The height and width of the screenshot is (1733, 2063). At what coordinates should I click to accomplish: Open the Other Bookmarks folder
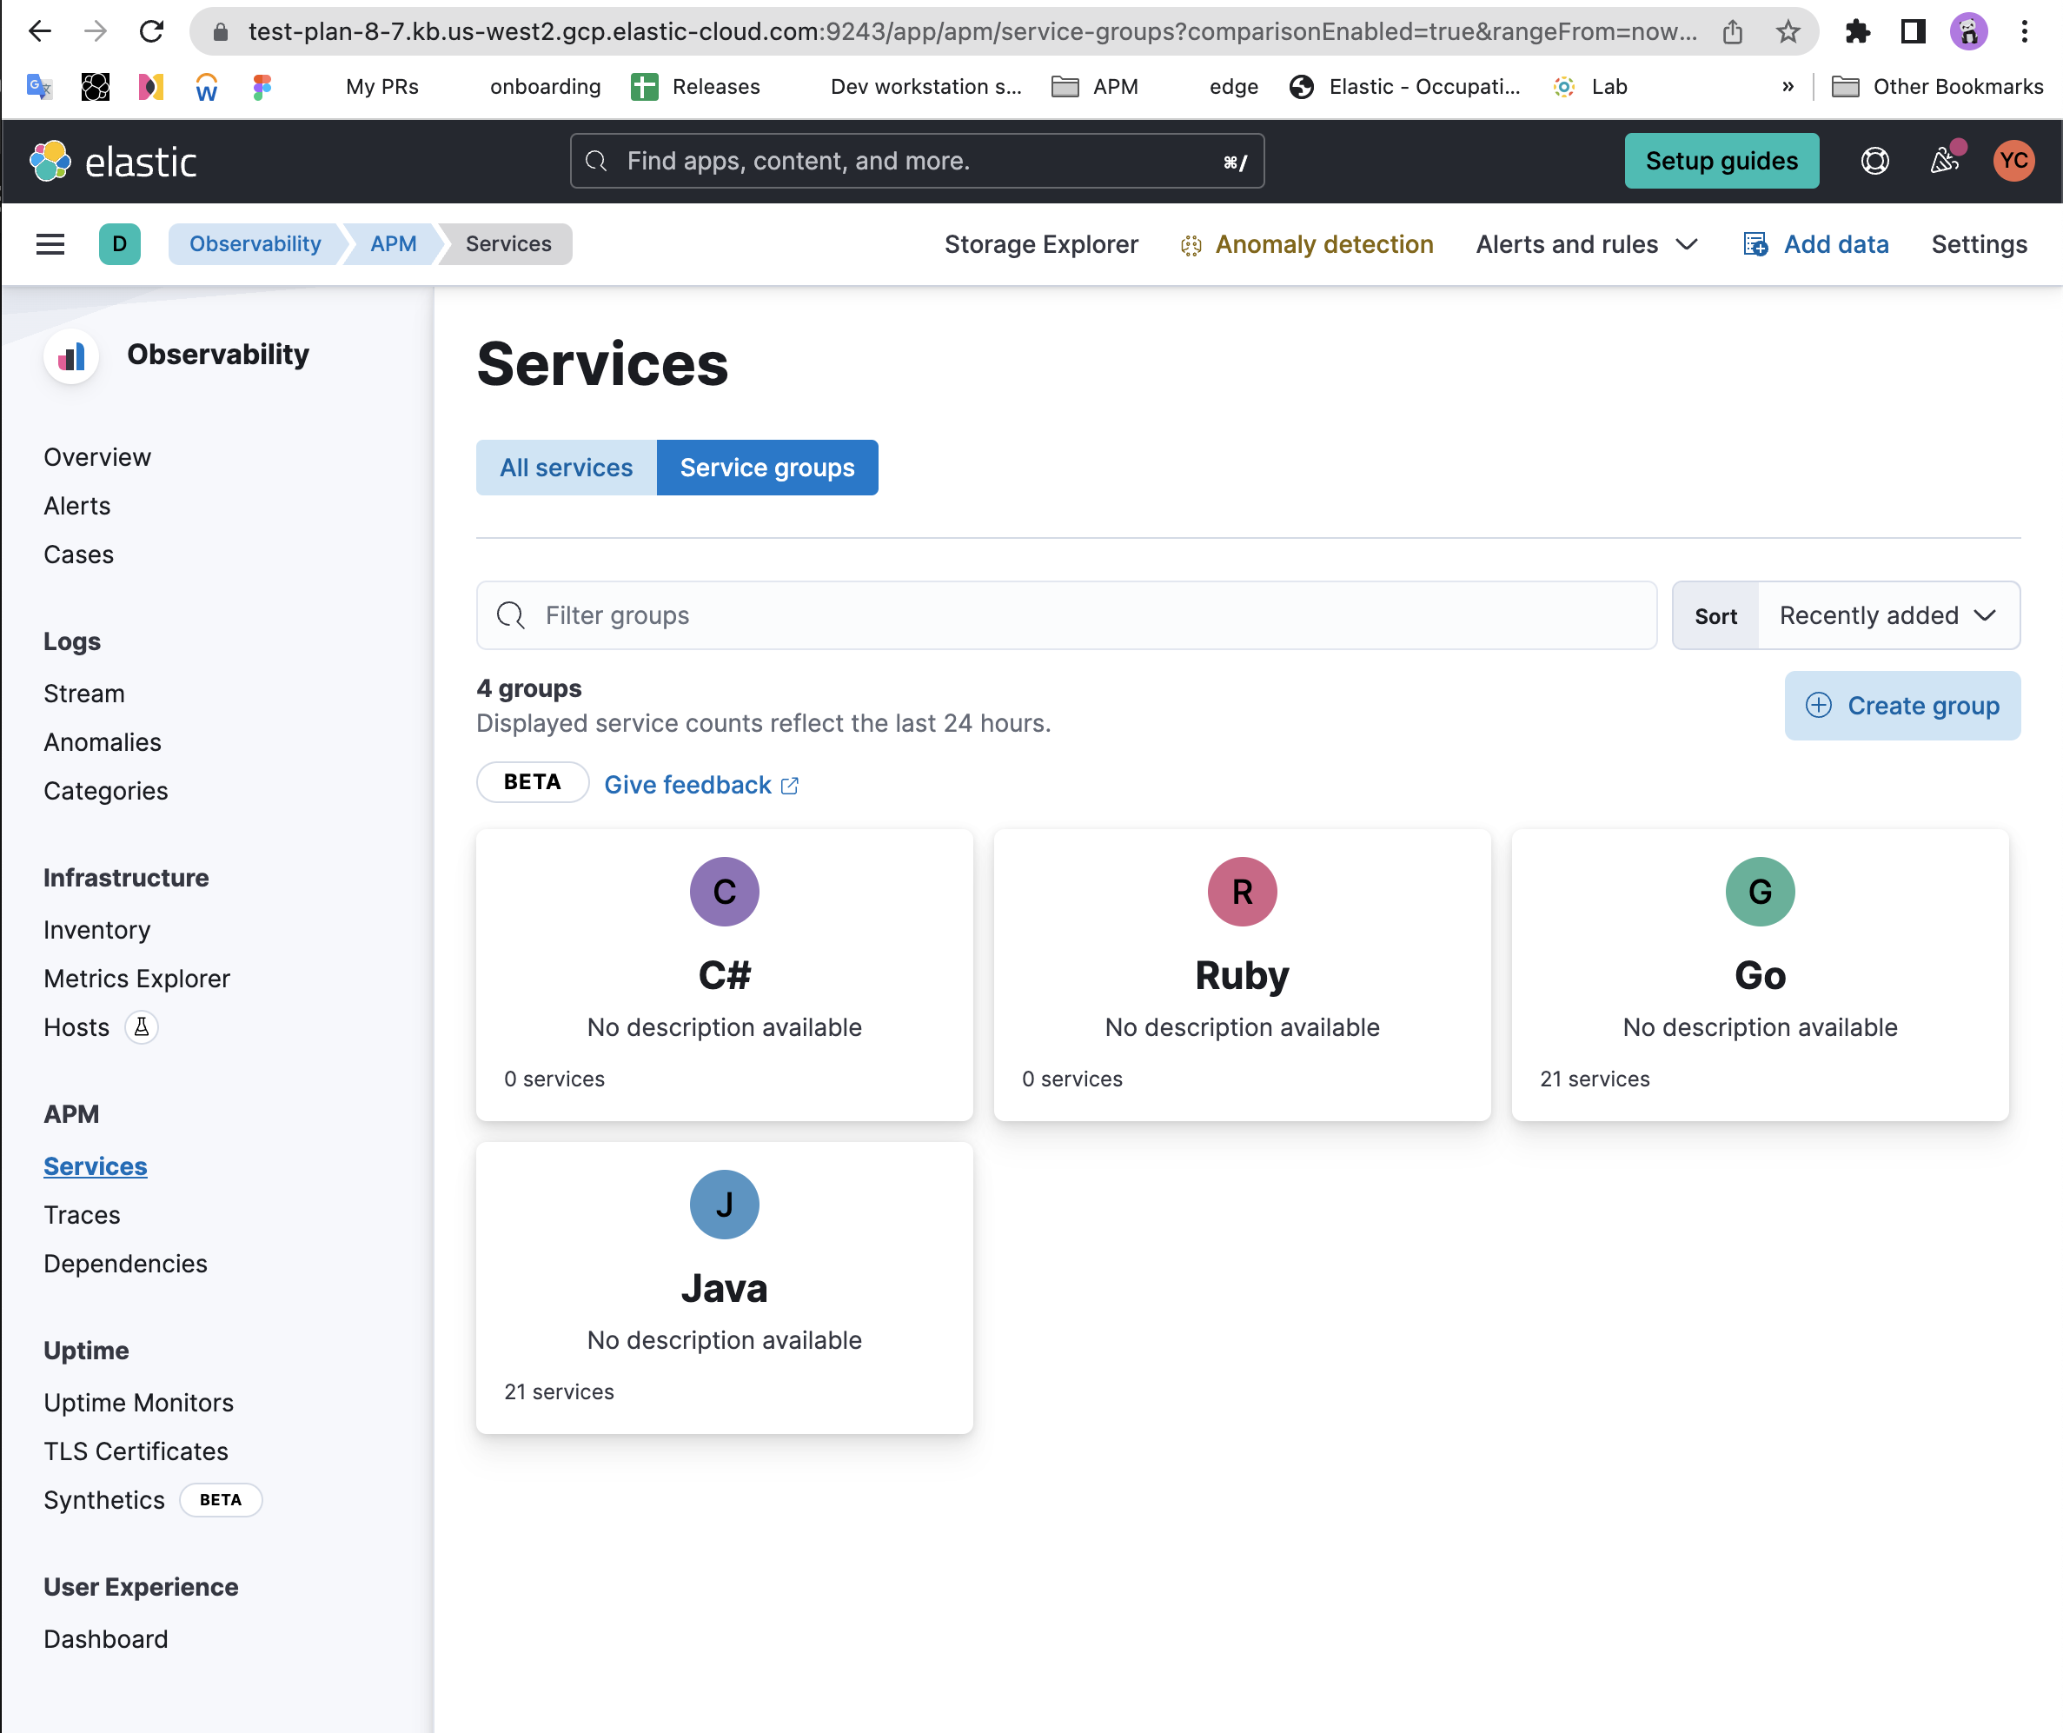click(1937, 86)
